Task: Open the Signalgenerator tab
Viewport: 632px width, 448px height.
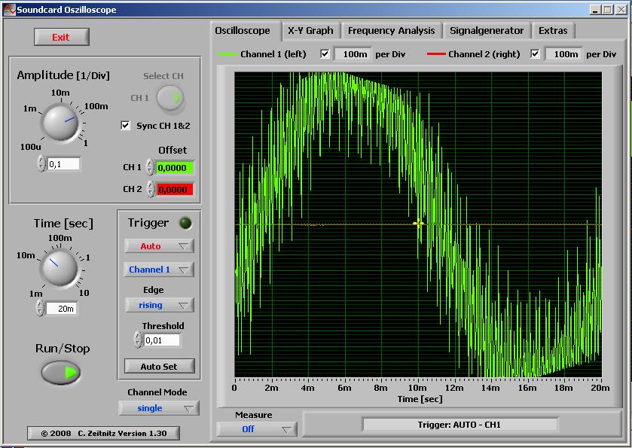Action: [486, 31]
